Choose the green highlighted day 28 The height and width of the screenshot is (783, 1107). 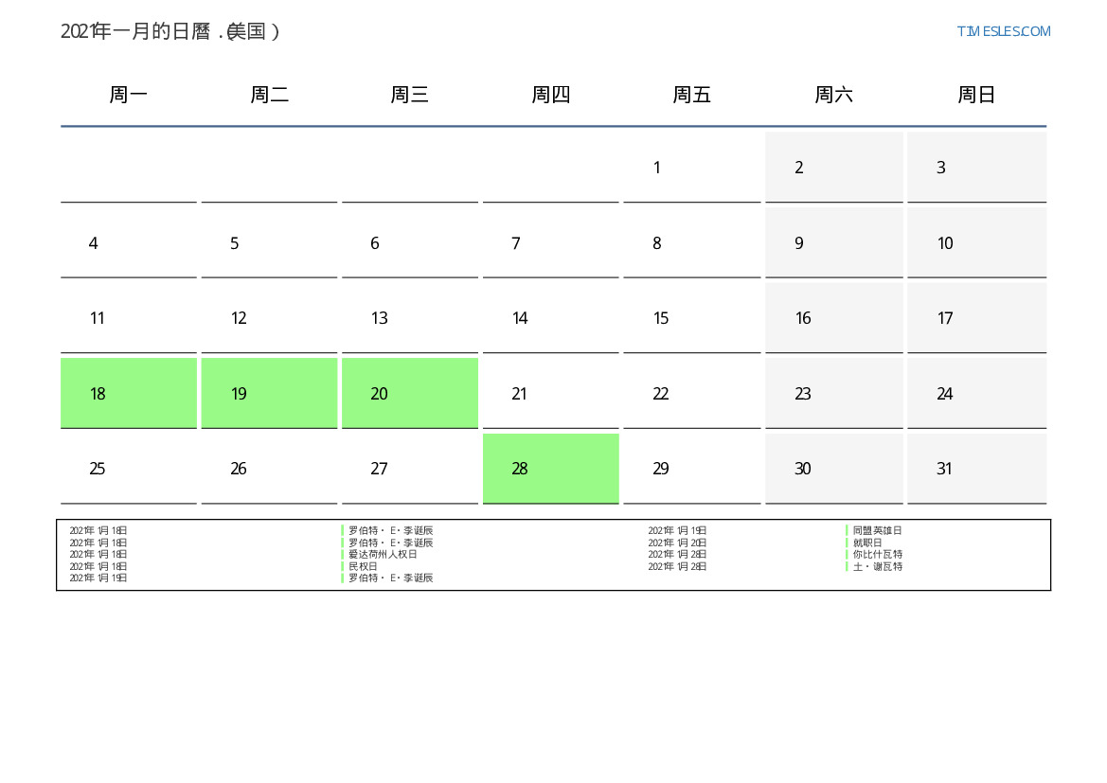(550, 469)
